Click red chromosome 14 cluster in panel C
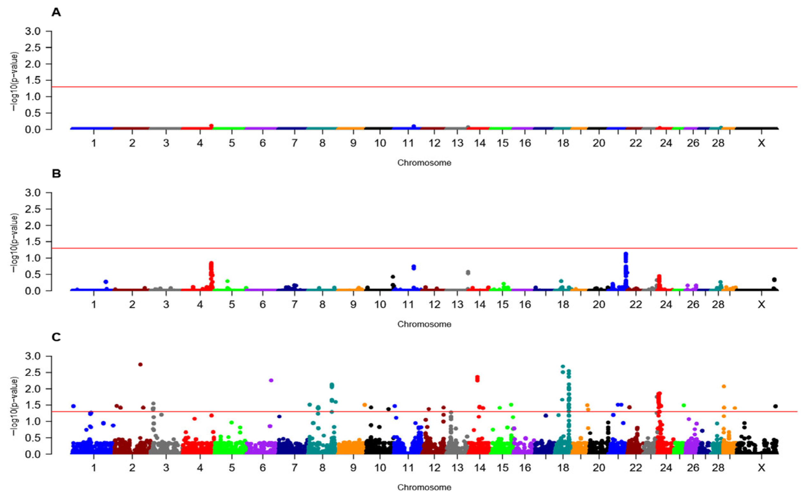The width and height of the screenshot is (806, 502). (478, 378)
